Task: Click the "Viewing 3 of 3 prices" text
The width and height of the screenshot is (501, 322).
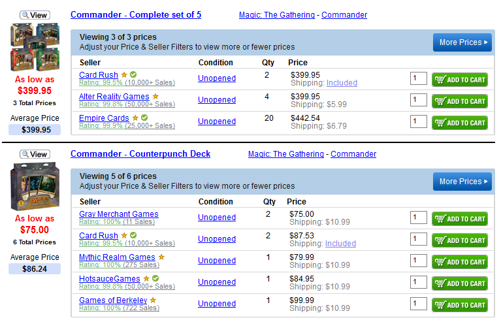Action: point(118,37)
